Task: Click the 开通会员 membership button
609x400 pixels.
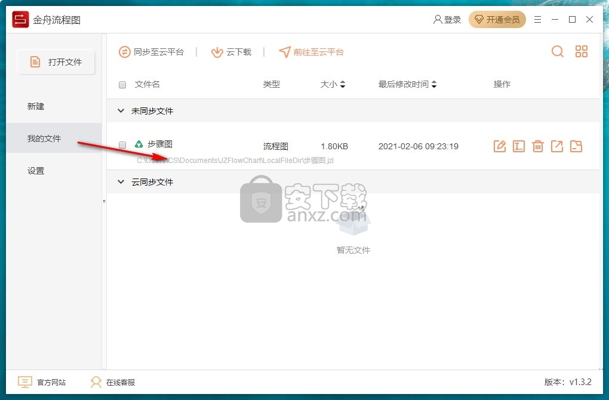Action: click(x=497, y=20)
